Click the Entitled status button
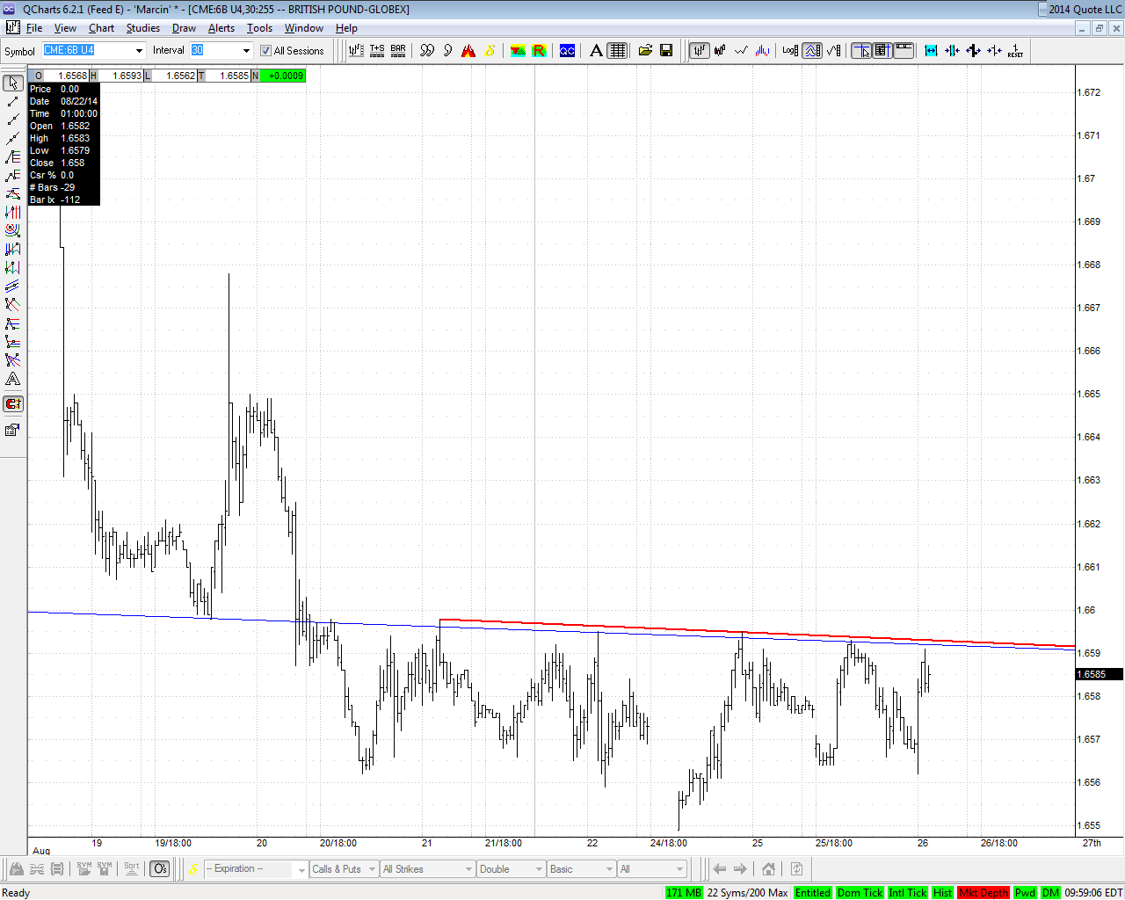Screen dimensions: 1125x900 click(x=812, y=892)
